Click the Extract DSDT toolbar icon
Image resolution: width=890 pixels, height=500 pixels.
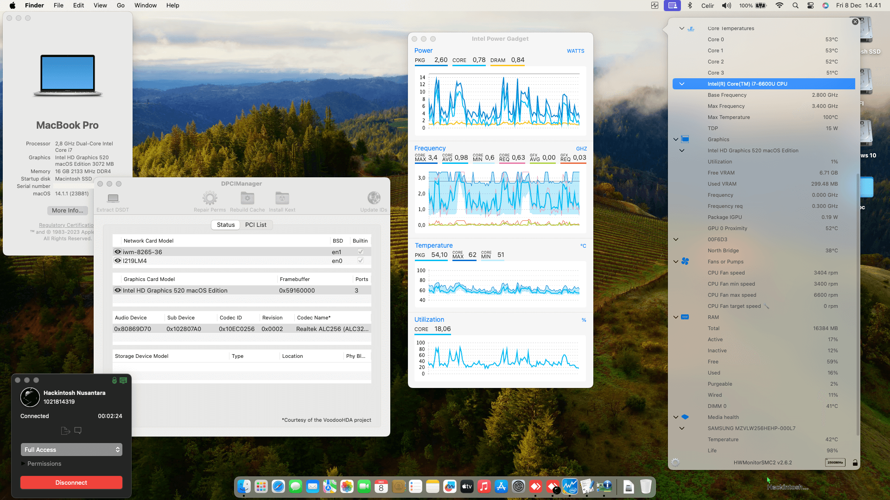pyautogui.click(x=113, y=199)
